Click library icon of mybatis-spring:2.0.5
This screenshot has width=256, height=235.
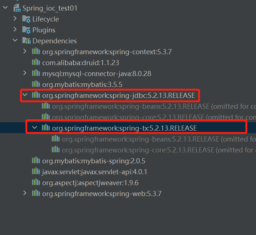coord(36,160)
